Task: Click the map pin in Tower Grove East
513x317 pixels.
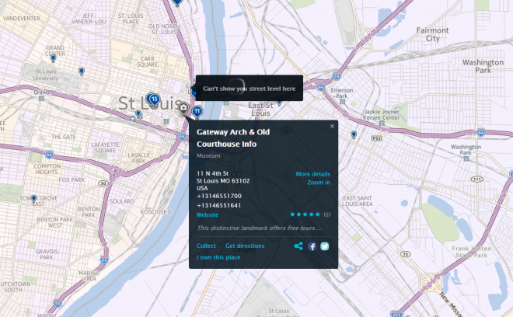Action: click(x=33, y=199)
